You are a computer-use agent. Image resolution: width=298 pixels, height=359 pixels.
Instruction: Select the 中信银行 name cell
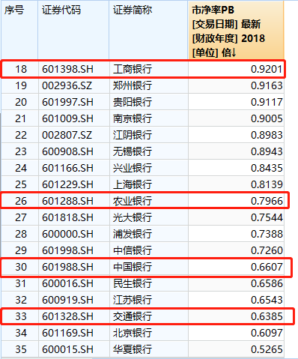133,250
